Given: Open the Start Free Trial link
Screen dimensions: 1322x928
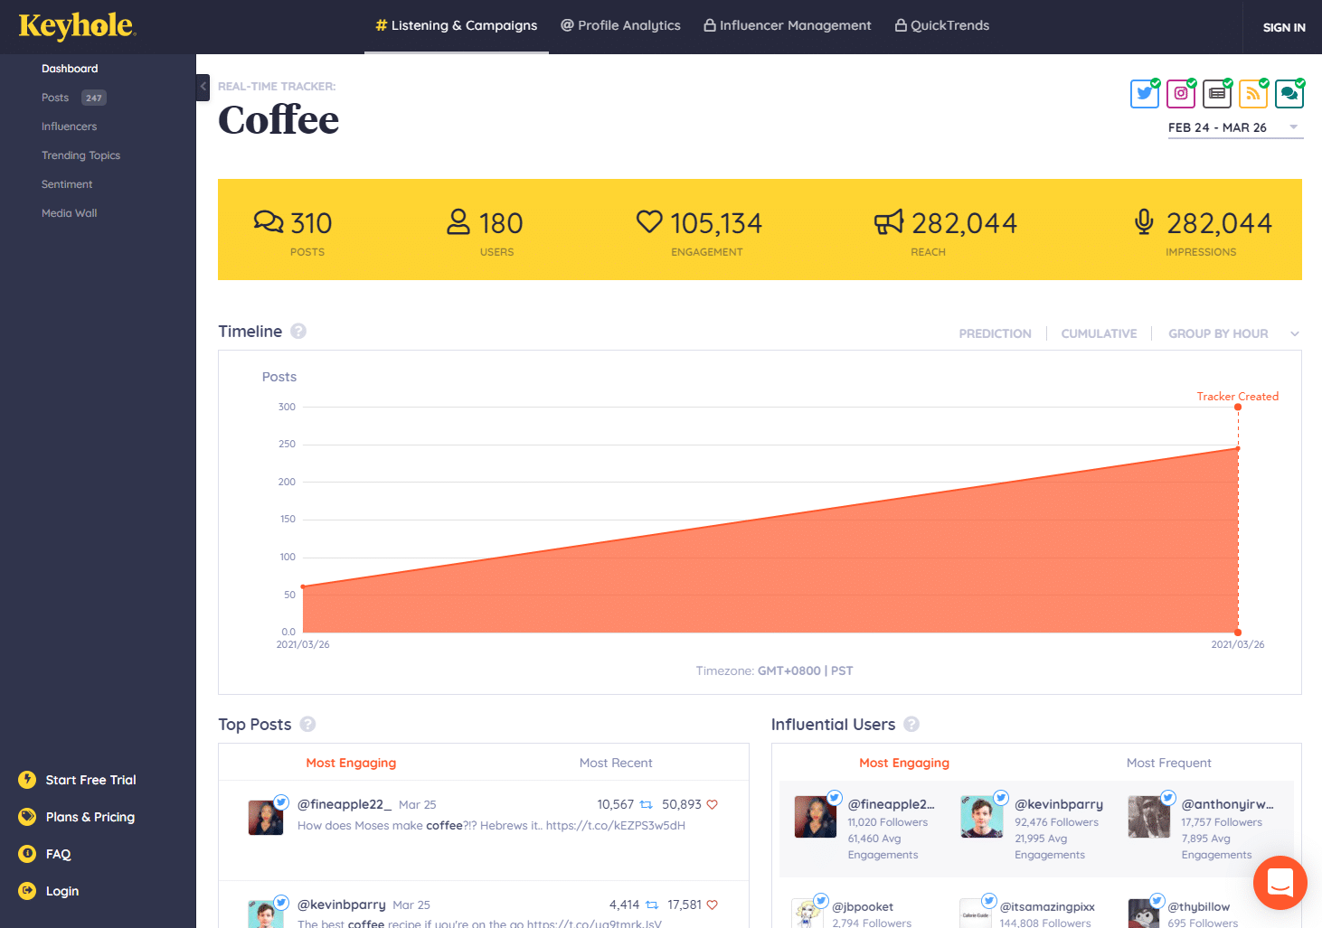Looking at the screenshot, I should [90, 780].
